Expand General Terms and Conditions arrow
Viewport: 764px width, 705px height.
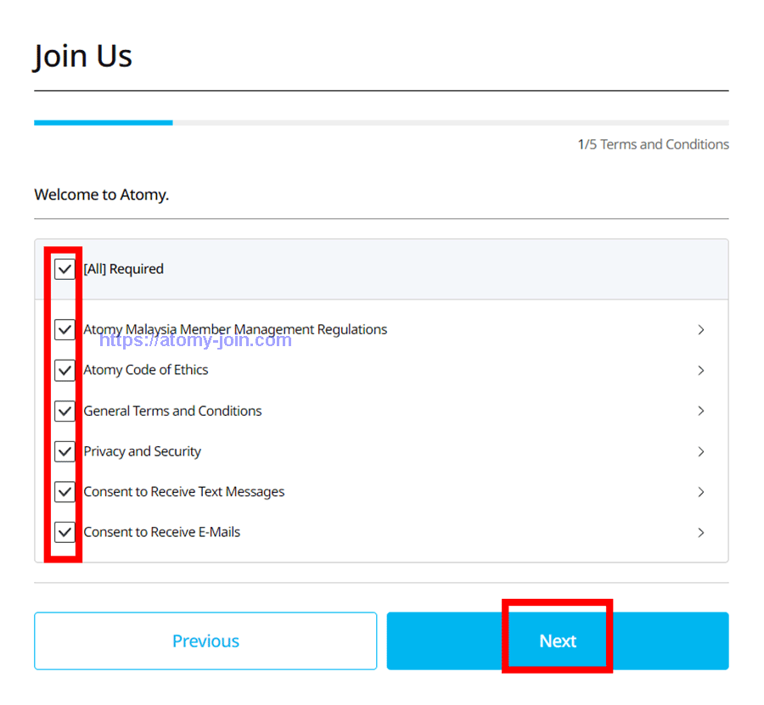point(701,411)
